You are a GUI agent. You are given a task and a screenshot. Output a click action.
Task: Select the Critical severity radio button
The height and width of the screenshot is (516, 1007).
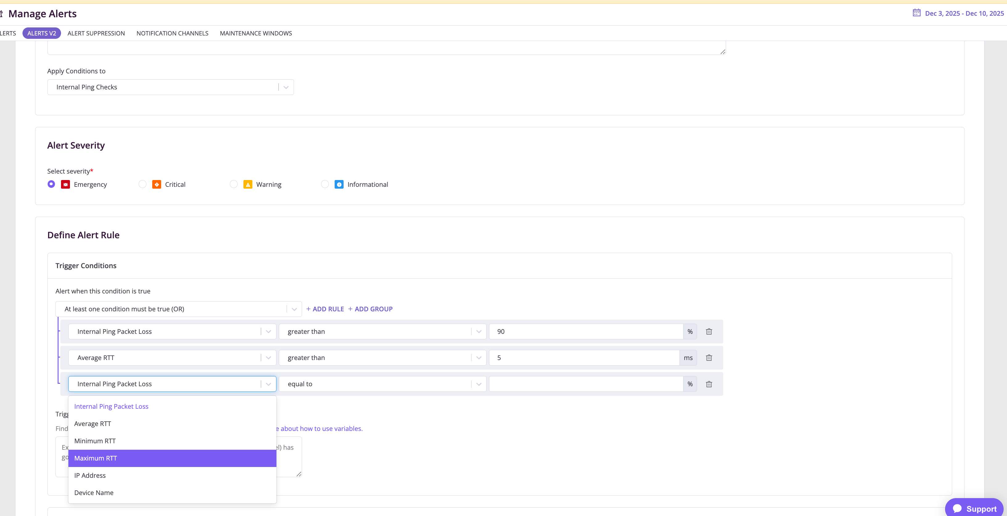pos(142,184)
